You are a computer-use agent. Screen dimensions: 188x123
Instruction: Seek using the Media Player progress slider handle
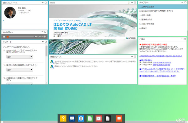[8, 37]
